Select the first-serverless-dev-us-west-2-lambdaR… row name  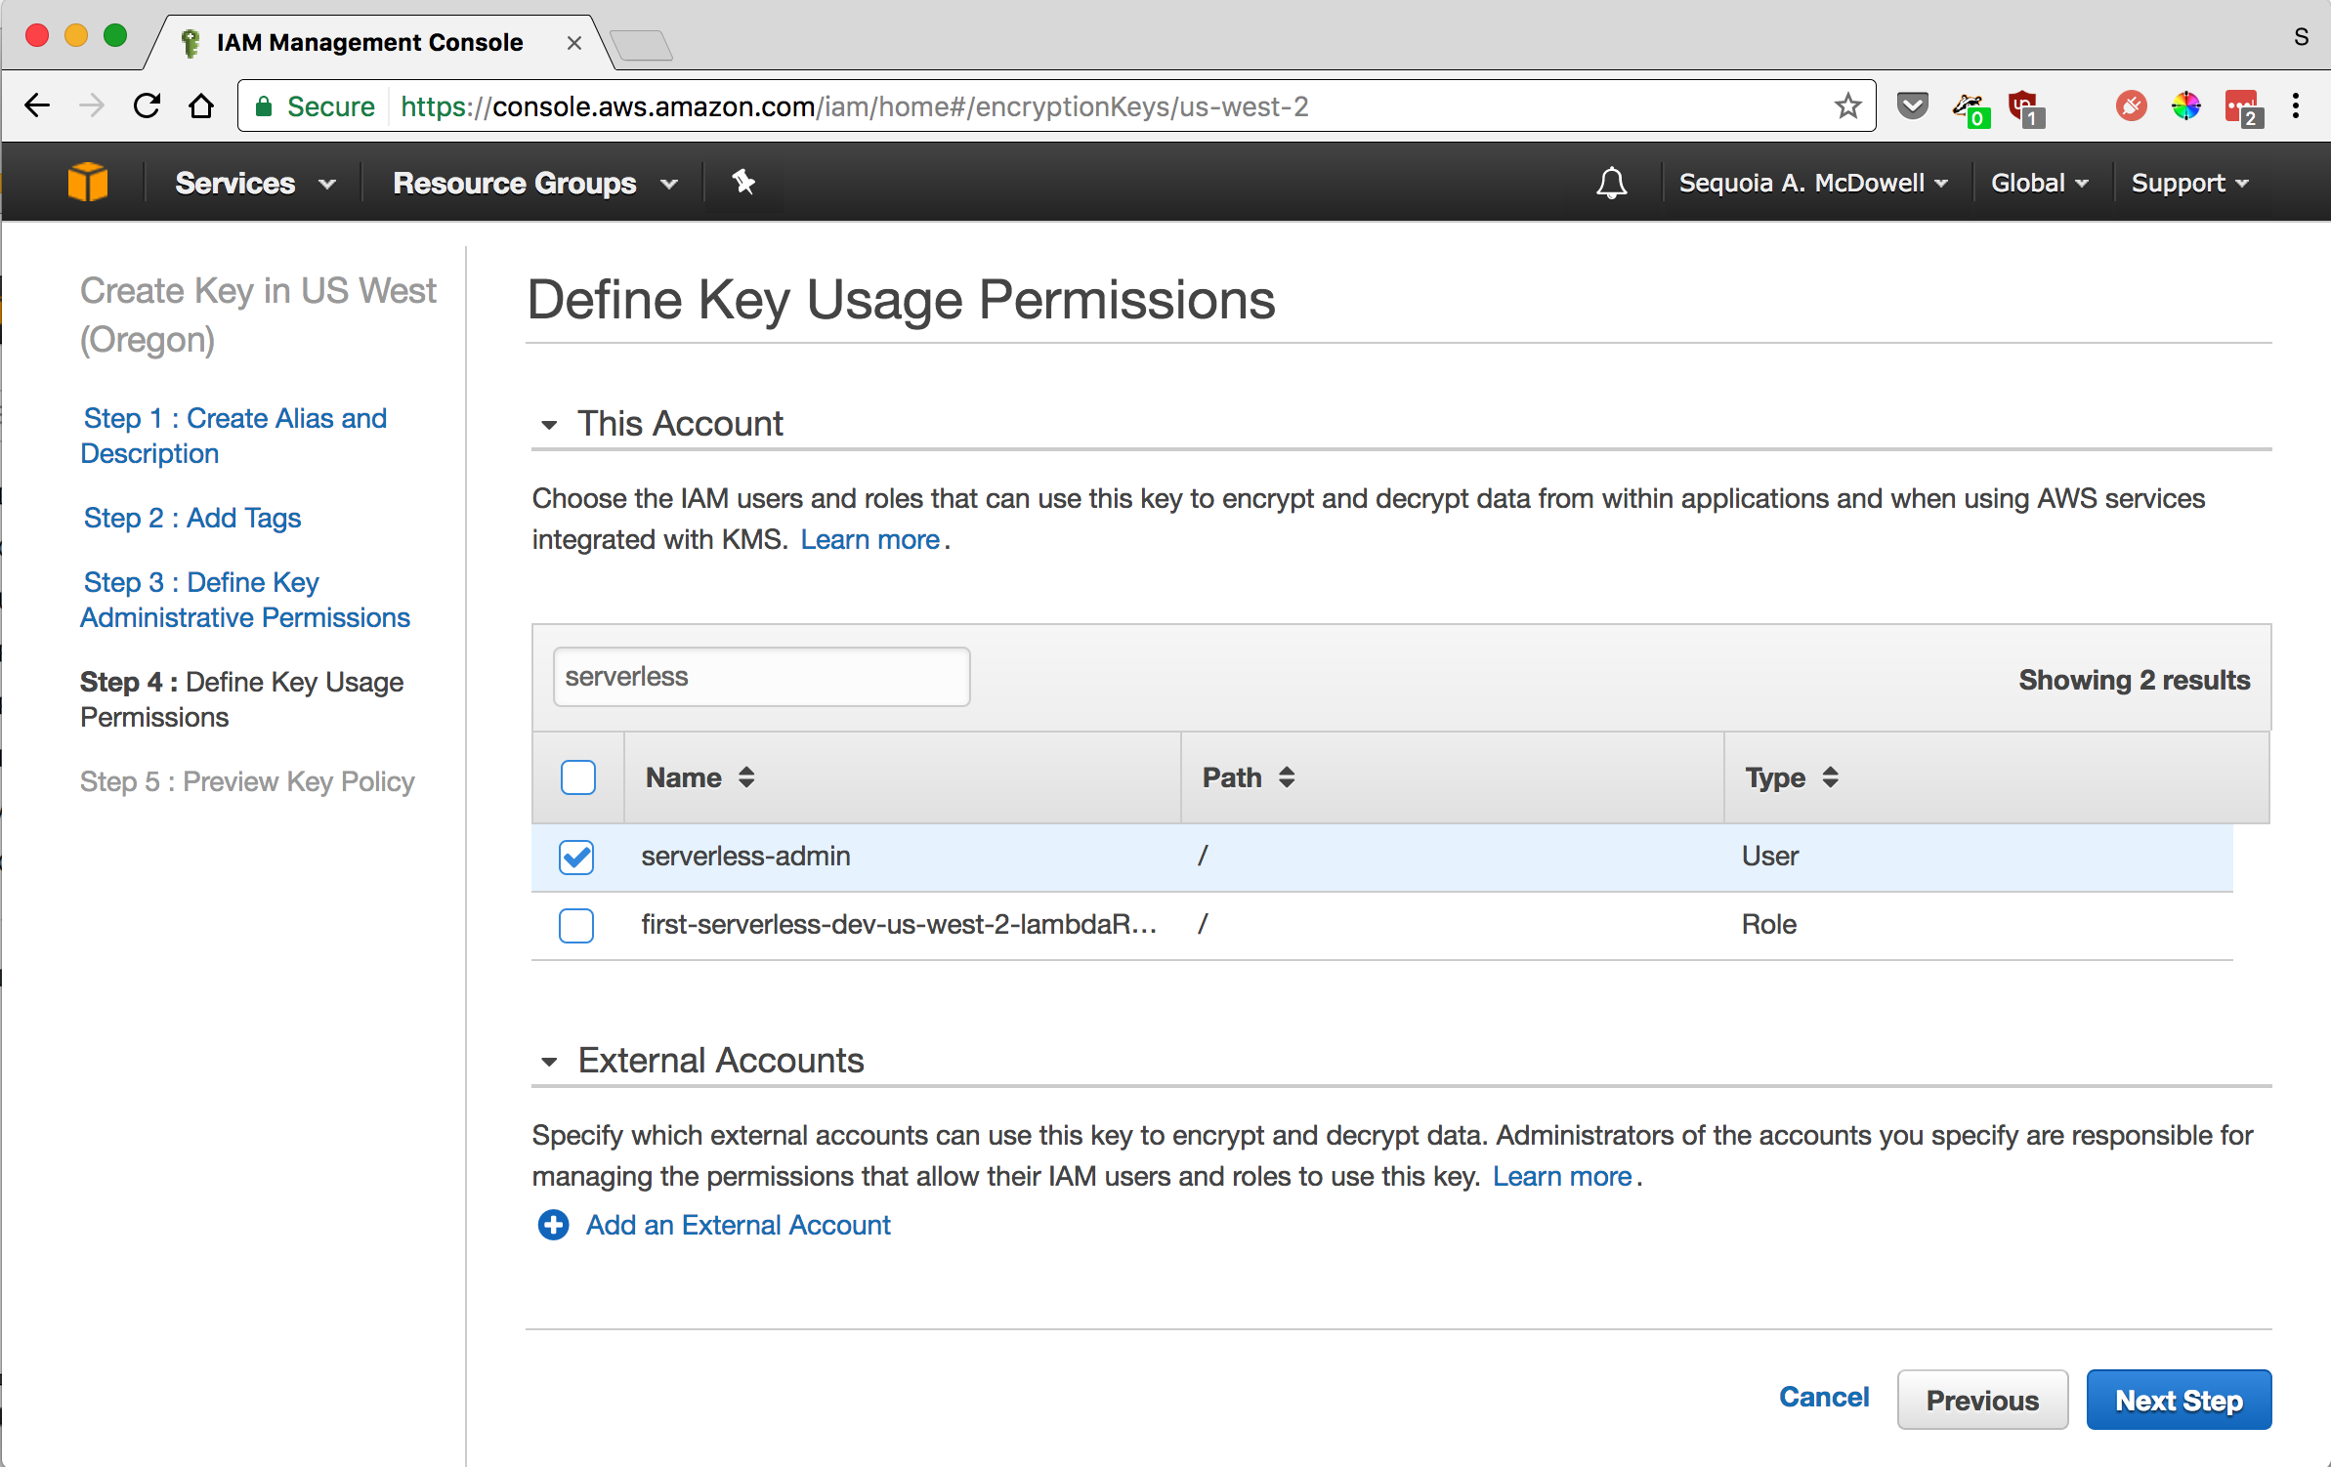[899, 924]
